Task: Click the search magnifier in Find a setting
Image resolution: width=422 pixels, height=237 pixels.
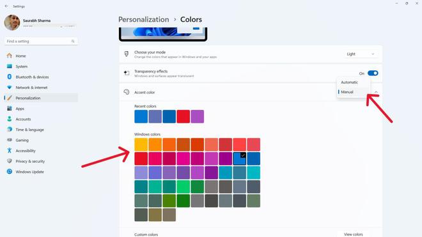Action: click(73, 41)
